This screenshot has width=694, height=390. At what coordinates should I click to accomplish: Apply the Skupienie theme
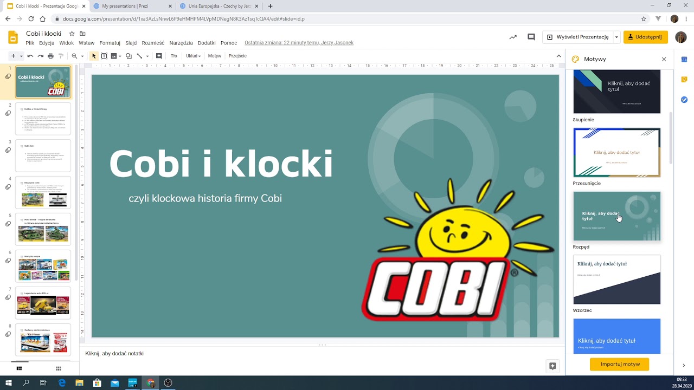click(x=617, y=92)
